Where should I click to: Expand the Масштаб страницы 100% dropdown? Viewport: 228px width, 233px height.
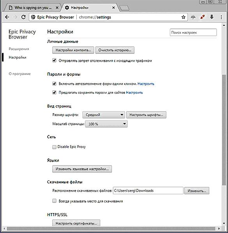pos(106,124)
